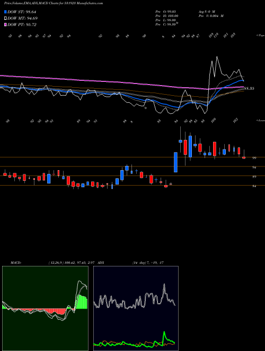Open the ADX indicator chart panel

tap(136, 308)
